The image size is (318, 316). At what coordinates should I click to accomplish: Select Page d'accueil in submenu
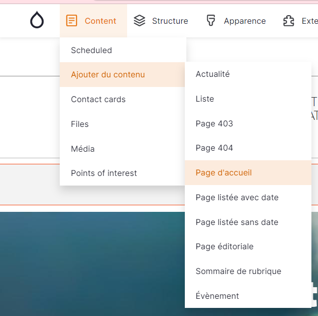(223, 173)
